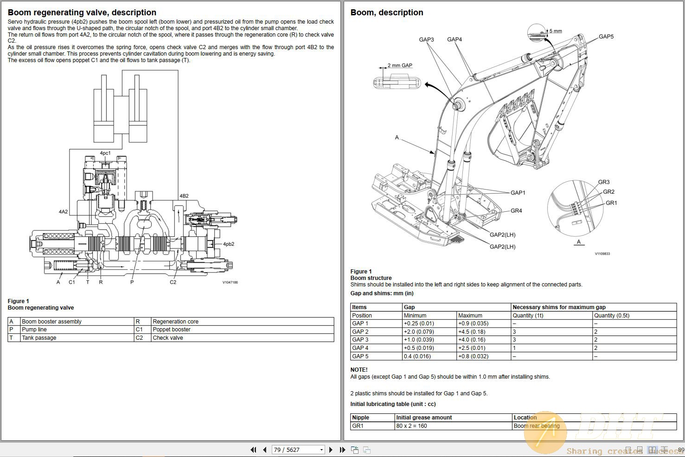
Task: Click the 4A2 port label
Action: click(63, 212)
